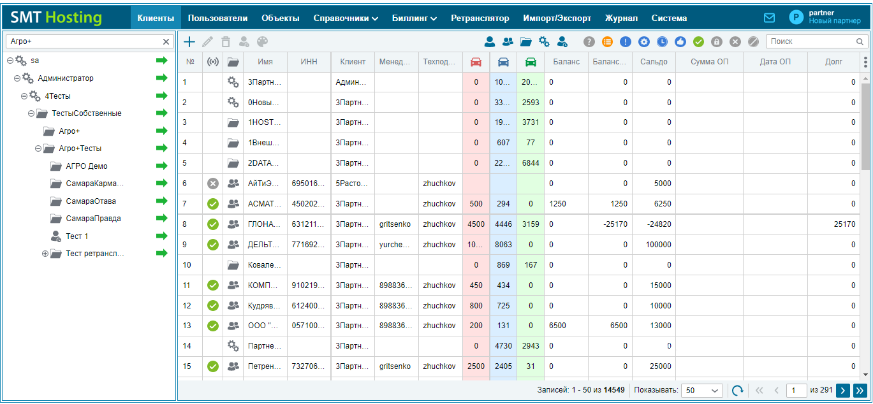Click the blue user-with-gear filter icon

click(x=562, y=41)
